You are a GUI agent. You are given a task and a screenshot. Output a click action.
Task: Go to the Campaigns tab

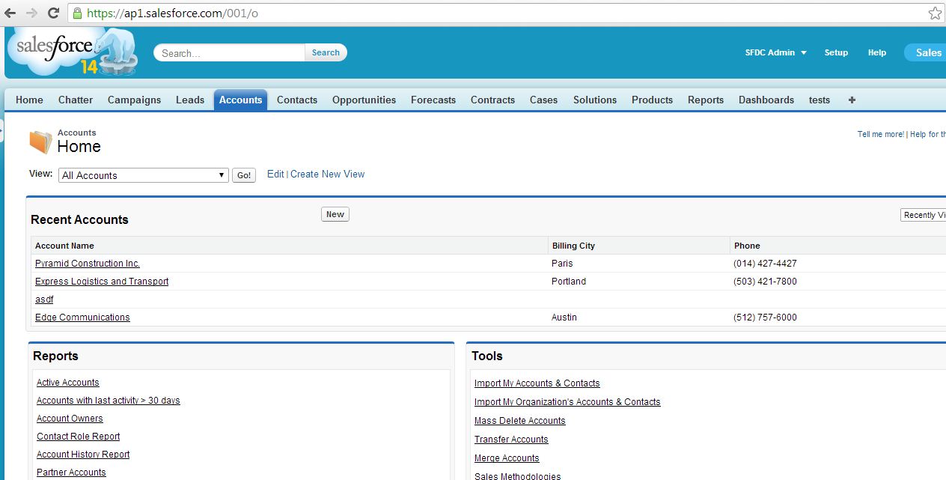[134, 100]
